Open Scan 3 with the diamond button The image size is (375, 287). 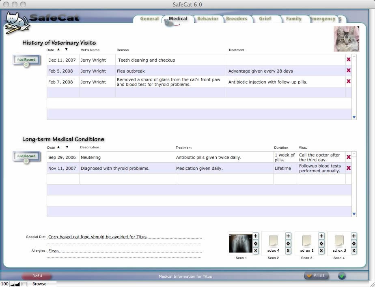pyautogui.click(x=321, y=244)
